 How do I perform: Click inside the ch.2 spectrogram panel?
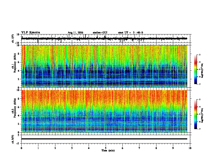(104, 111)
